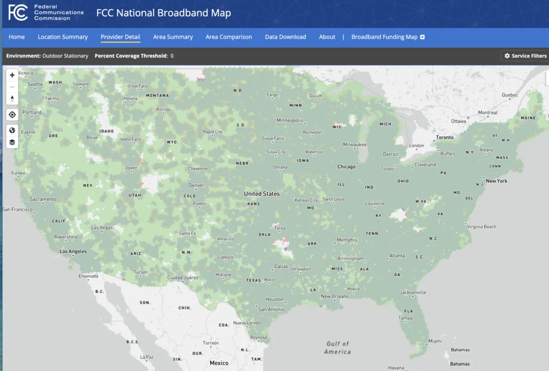Click the Billings map label
This screenshot has height=371, width=549.
164,109
